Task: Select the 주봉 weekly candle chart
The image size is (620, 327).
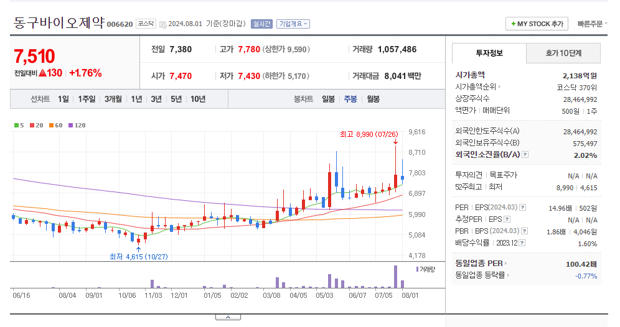Action: (x=350, y=99)
